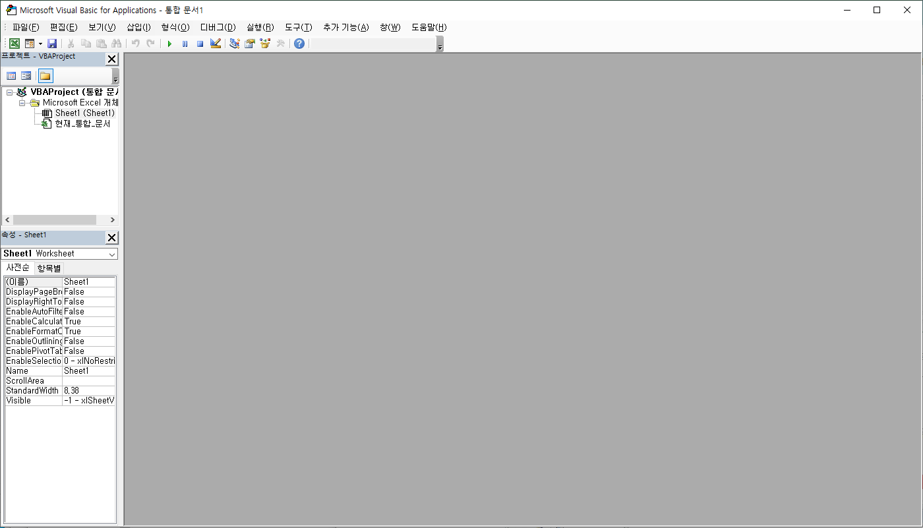Select the EnablePivotTable property row
Screen dimensions: 923x528
(x=60, y=351)
